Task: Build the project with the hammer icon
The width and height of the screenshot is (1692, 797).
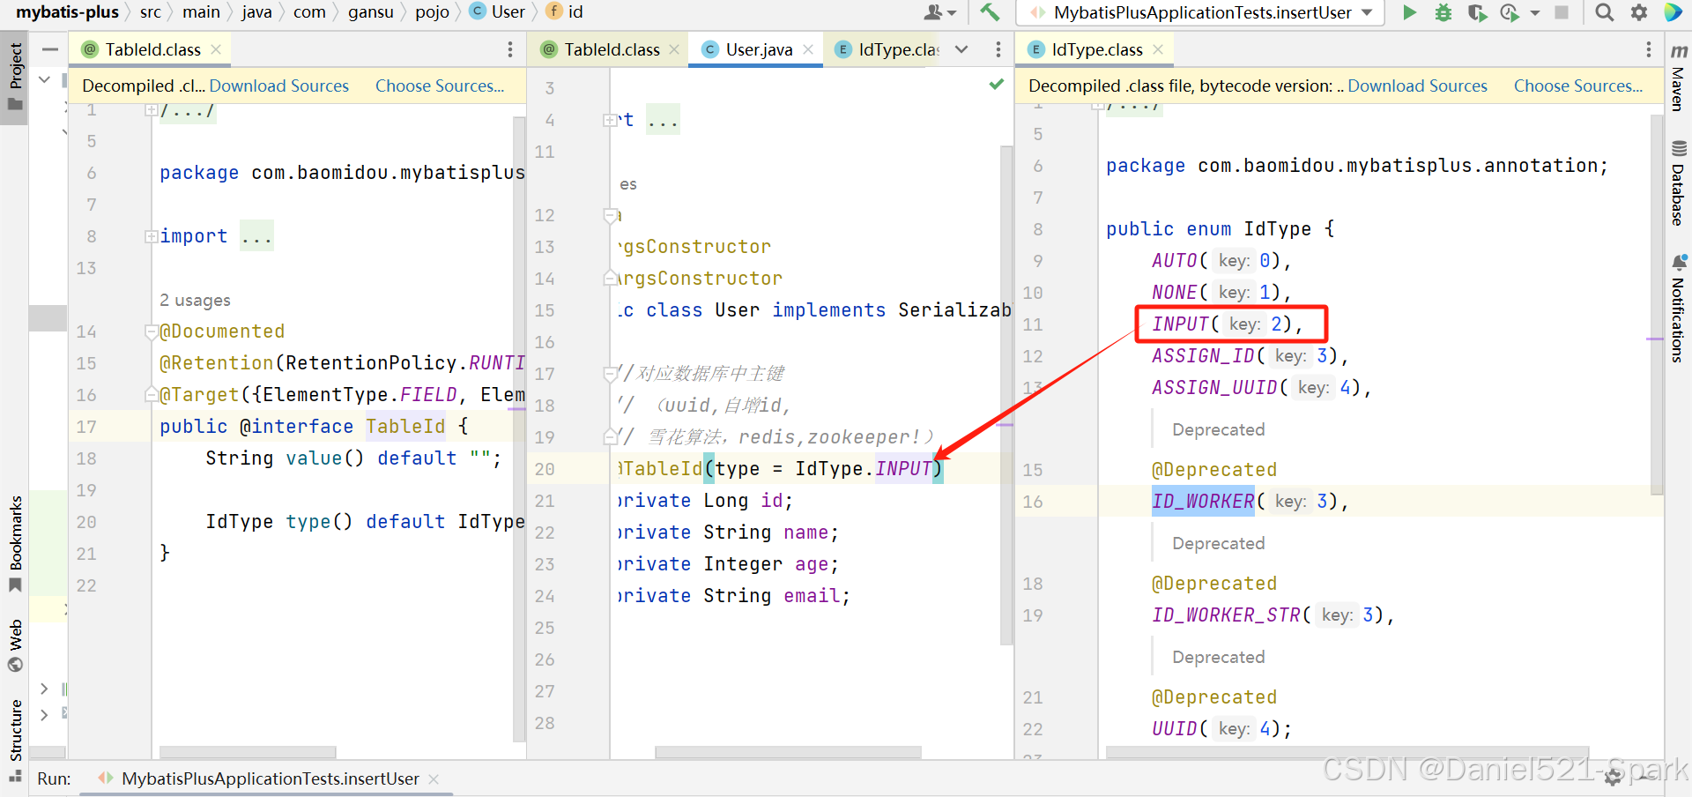Action: (x=990, y=12)
